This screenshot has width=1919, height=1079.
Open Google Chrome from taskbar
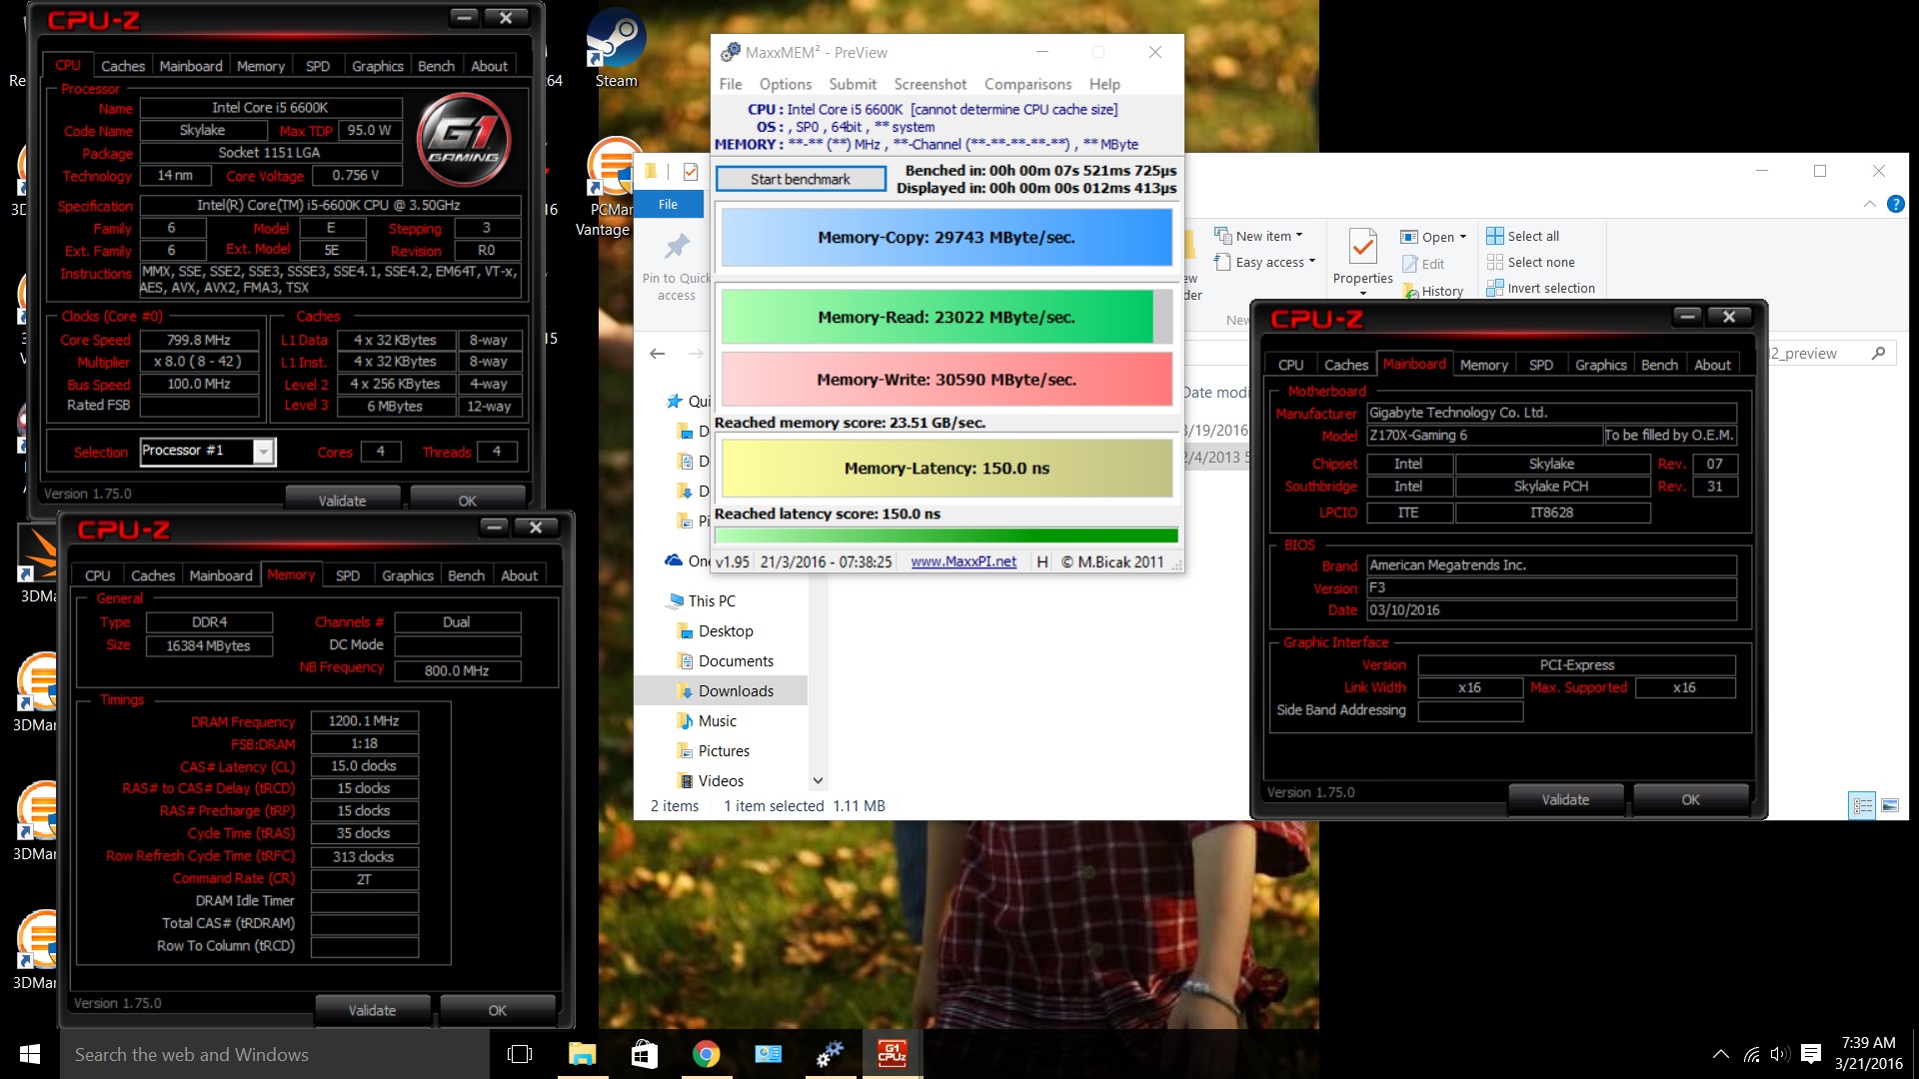click(x=706, y=1054)
